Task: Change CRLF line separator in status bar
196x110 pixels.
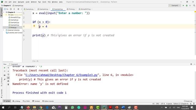Action: pyautogui.click(x=157, y=104)
